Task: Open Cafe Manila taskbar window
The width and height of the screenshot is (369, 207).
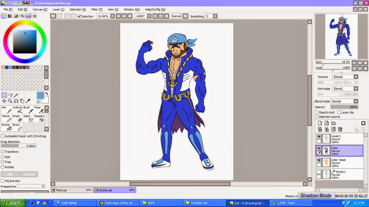Action: pyautogui.click(x=75, y=203)
